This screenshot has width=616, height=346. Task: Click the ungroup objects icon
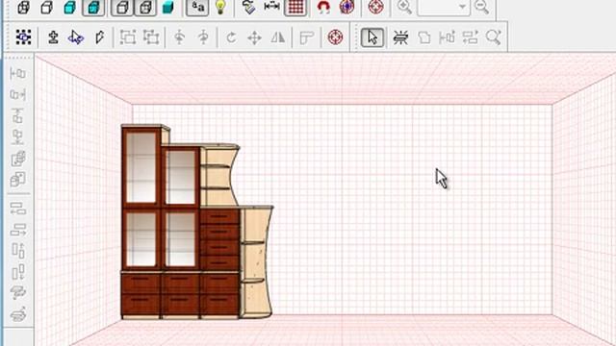pyautogui.click(x=151, y=37)
